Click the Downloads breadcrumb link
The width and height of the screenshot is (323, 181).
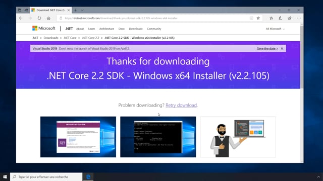coord(51,38)
